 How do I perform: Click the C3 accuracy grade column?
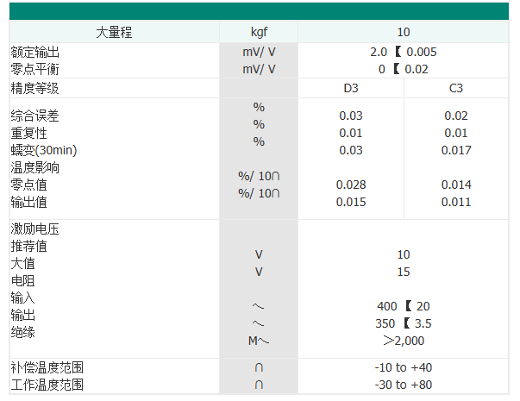456,88
